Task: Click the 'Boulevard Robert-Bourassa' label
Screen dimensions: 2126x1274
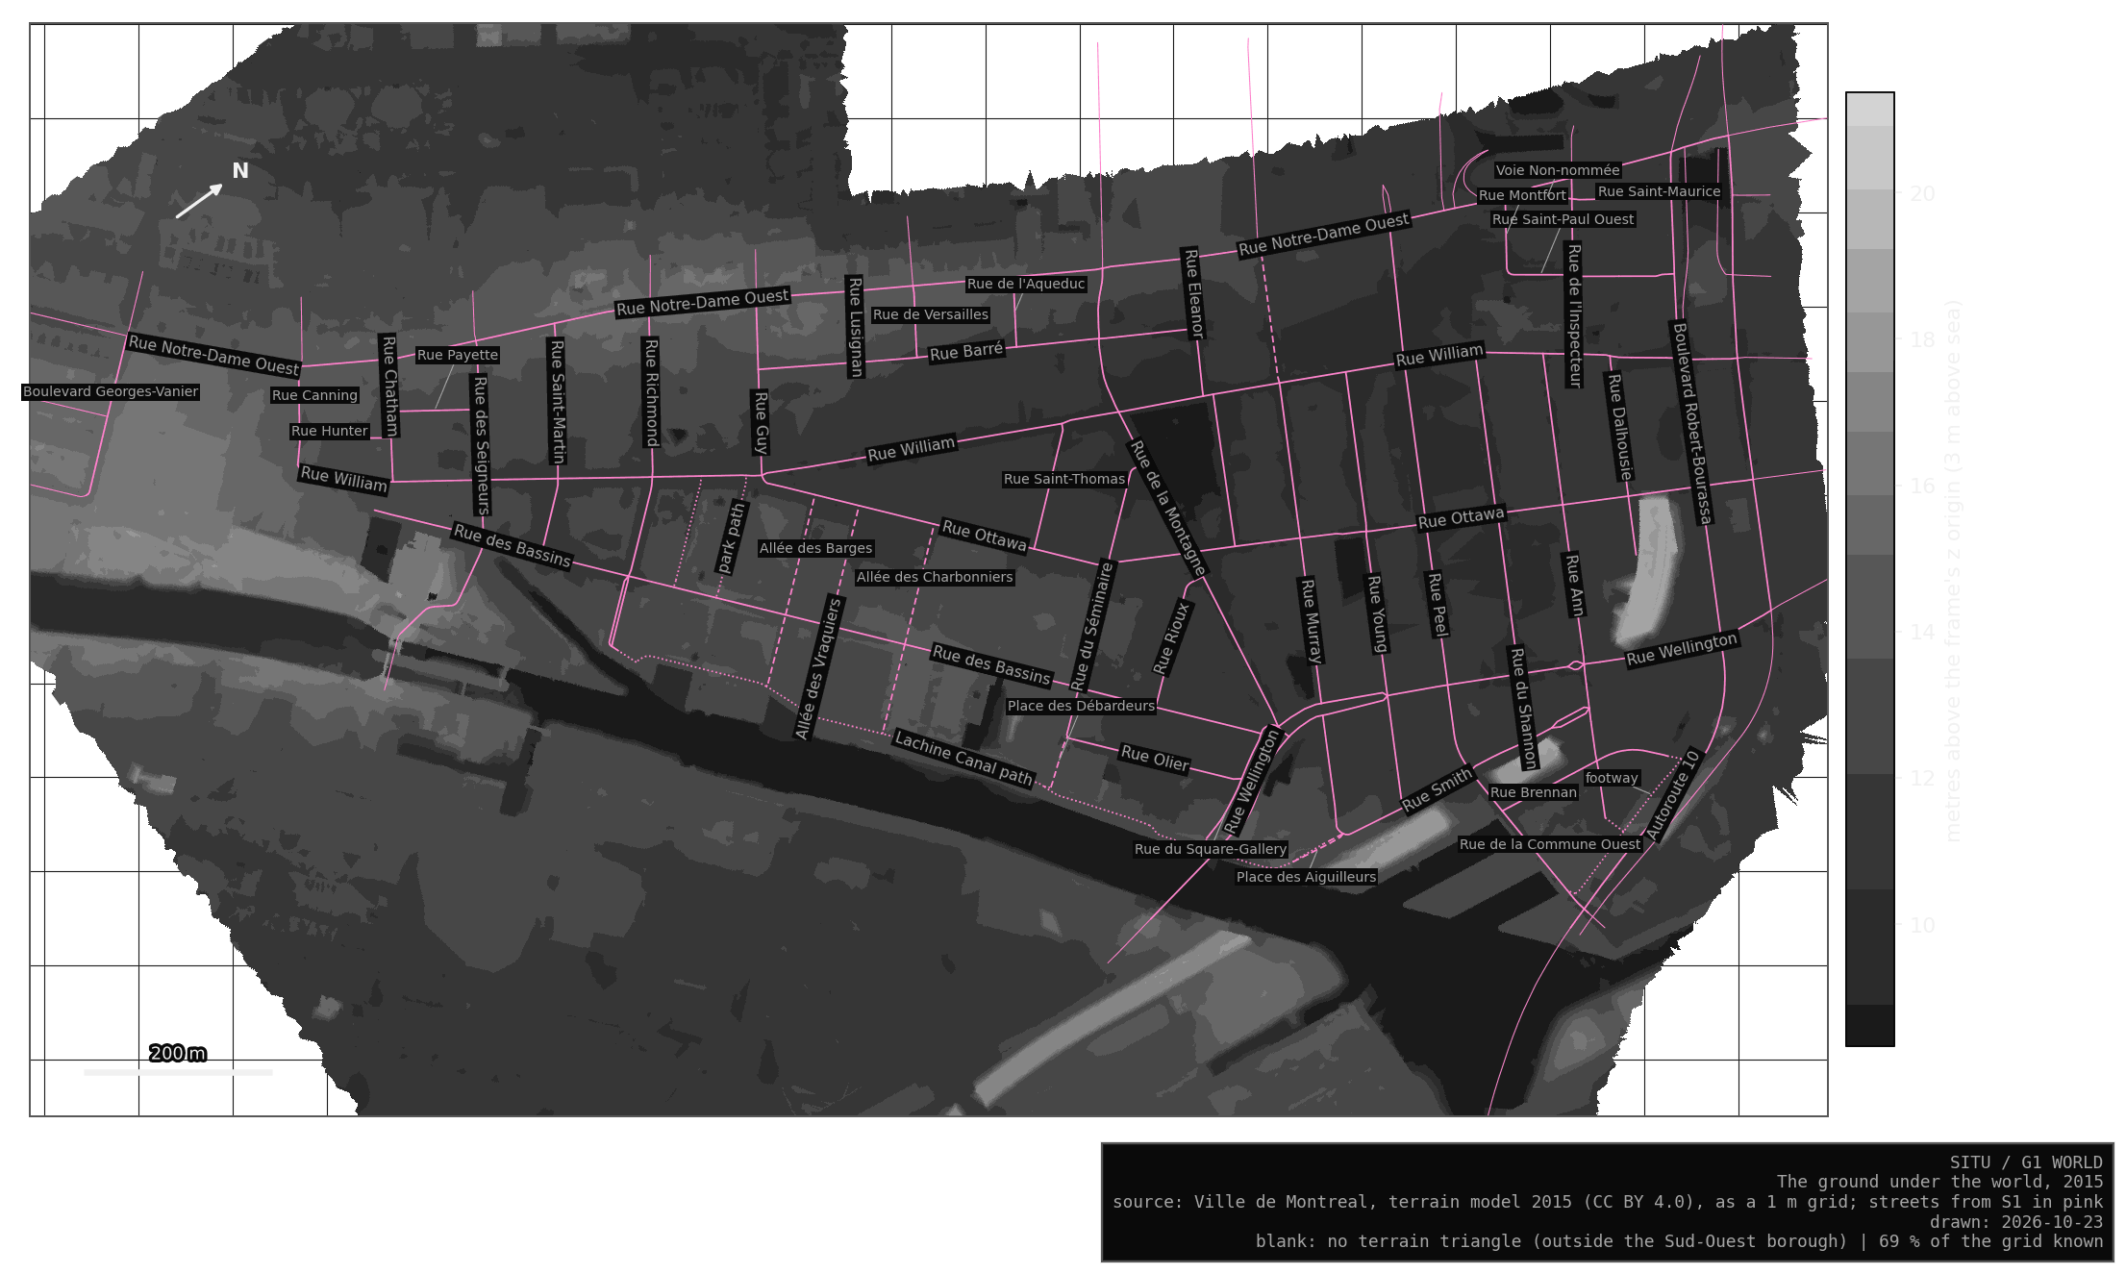Action: 1692,424
